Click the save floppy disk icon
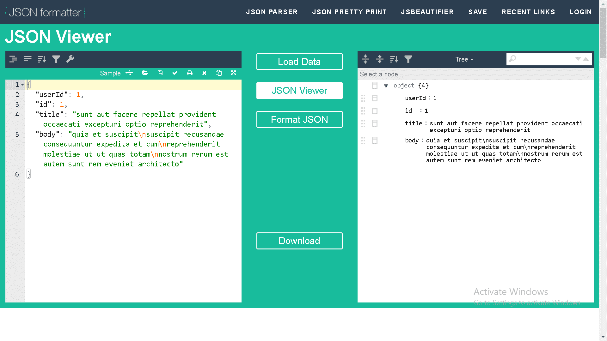Image resolution: width=607 pixels, height=341 pixels. coord(160,73)
